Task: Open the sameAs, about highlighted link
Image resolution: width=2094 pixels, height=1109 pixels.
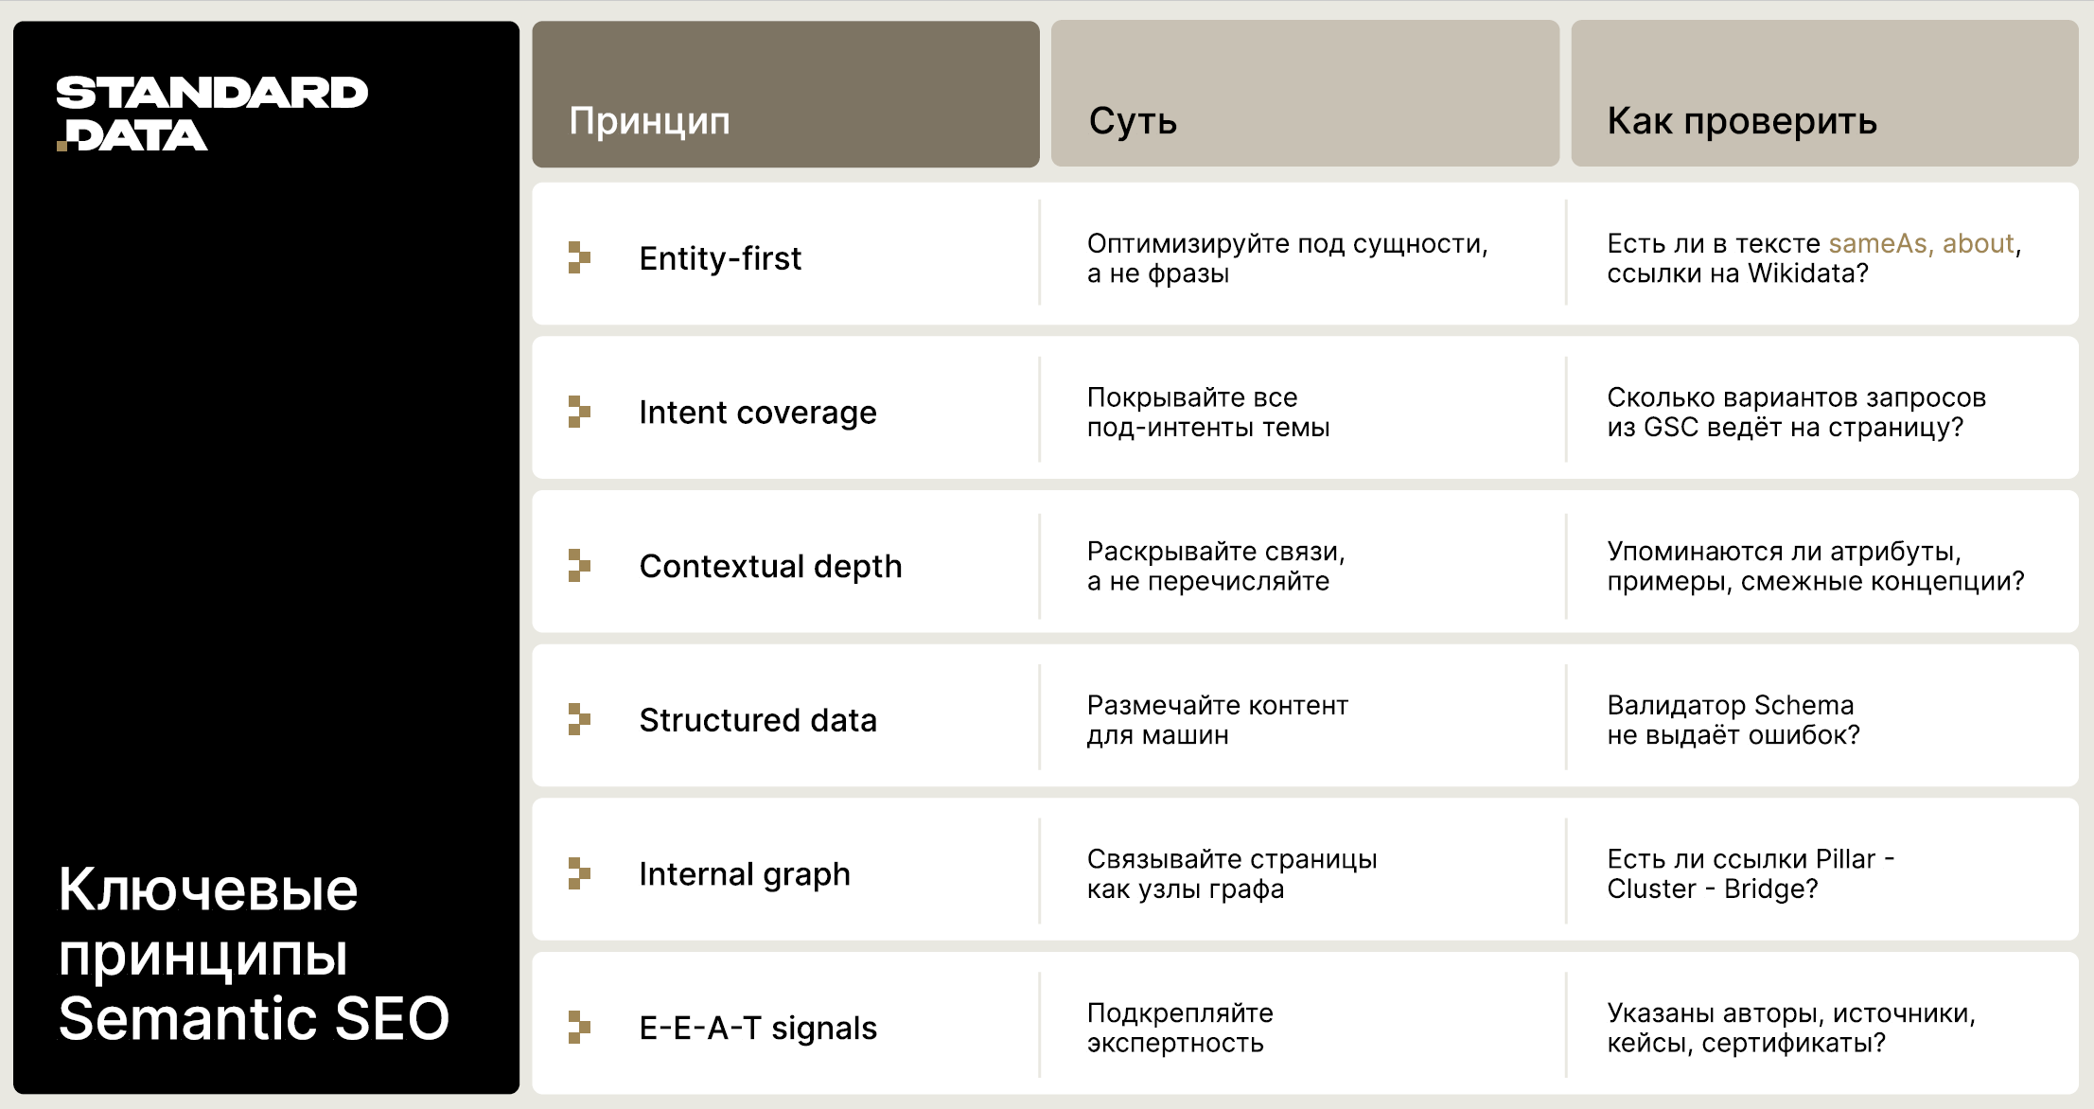Action: point(1921,244)
